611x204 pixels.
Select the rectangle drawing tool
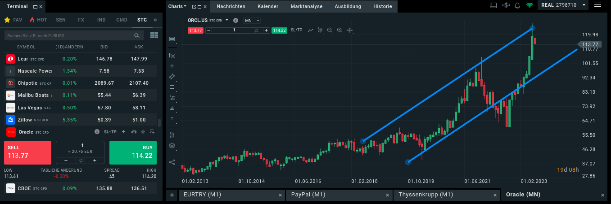pos(172,87)
